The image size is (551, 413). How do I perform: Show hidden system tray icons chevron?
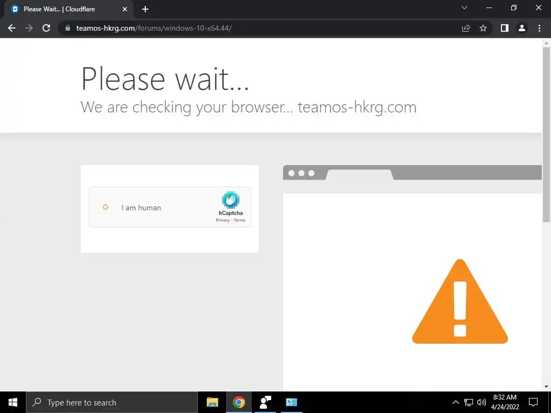(x=455, y=402)
